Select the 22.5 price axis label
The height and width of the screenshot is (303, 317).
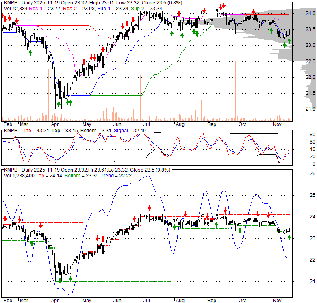(x=310, y=61)
